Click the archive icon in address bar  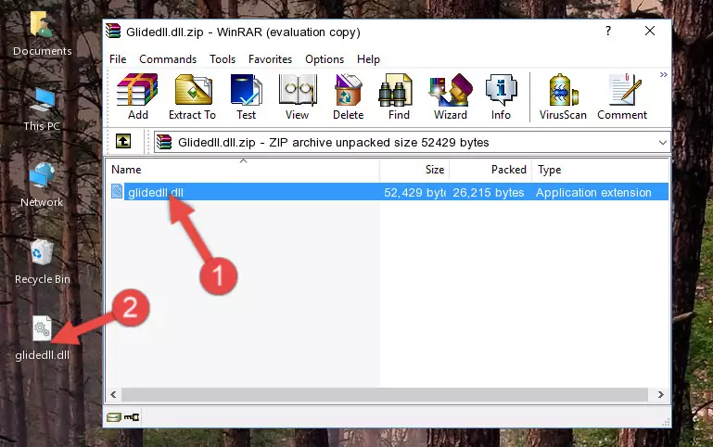164,142
